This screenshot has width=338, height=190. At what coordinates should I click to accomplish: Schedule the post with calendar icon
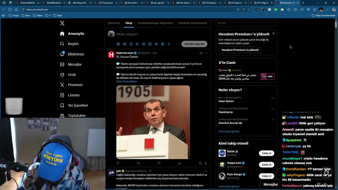150,44
